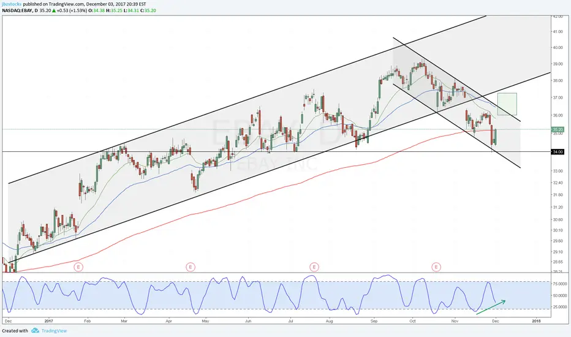Screen dimensions: 571x337
Task: Click the 36.00 price axis label
Action: pyautogui.click(x=558, y=115)
